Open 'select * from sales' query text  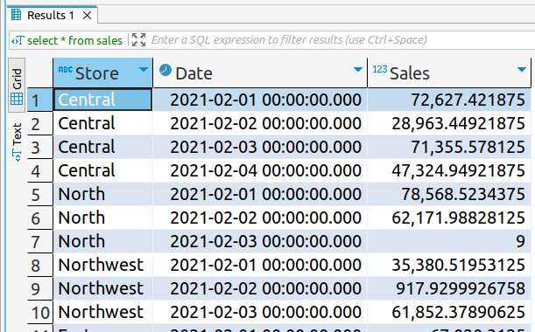click(74, 40)
